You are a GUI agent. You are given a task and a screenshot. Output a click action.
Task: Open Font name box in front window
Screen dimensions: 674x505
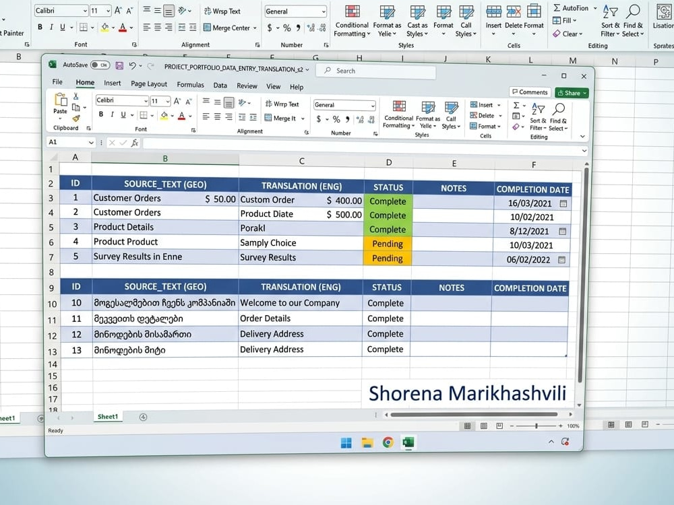(122, 100)
